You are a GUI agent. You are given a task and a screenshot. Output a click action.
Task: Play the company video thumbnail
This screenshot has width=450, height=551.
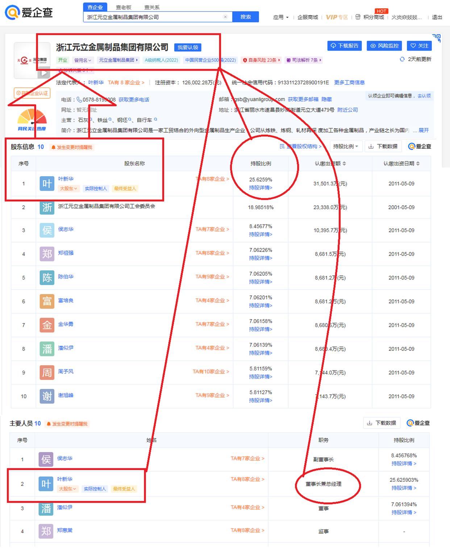[x=44, y=73]
